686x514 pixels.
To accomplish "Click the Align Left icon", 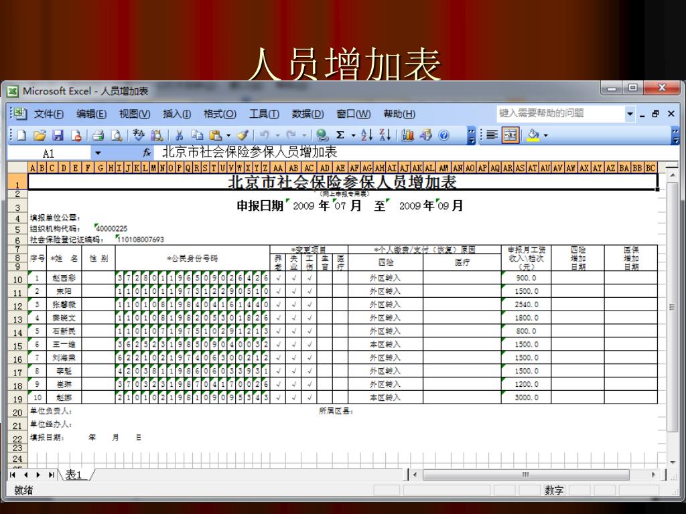I will point(492,135).
